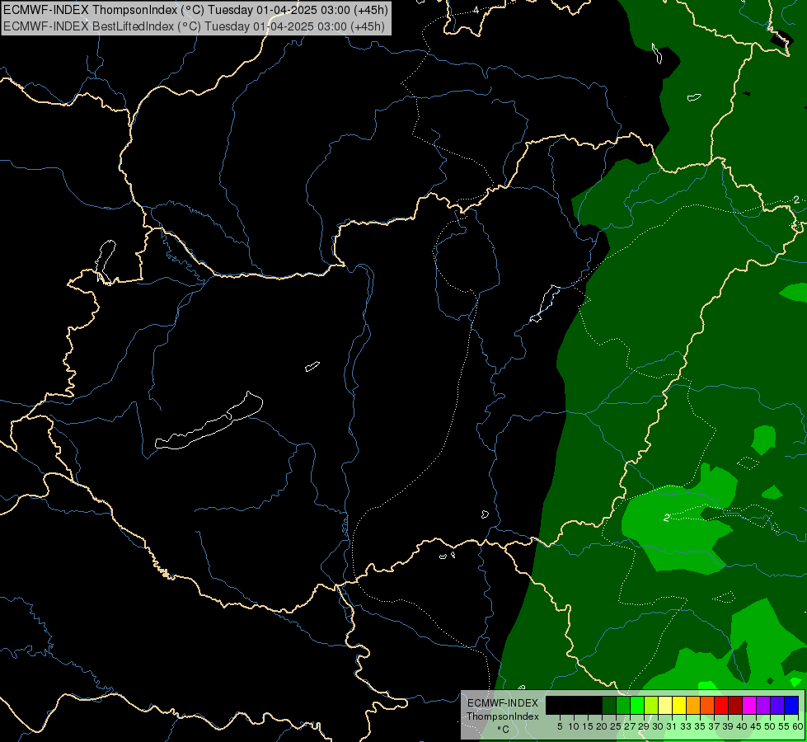Click the contour label 2 near right edge
The width and height of the screenshot is (807, 742).
[796, 200]
